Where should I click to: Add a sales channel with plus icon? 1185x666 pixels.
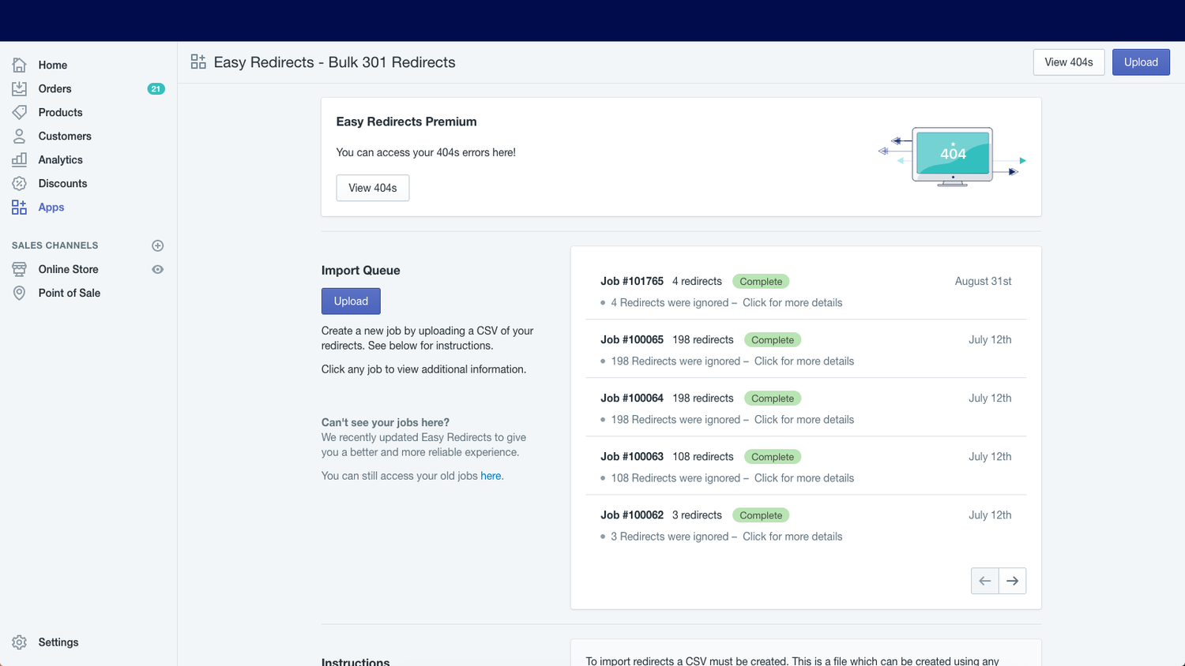[158, 245]
